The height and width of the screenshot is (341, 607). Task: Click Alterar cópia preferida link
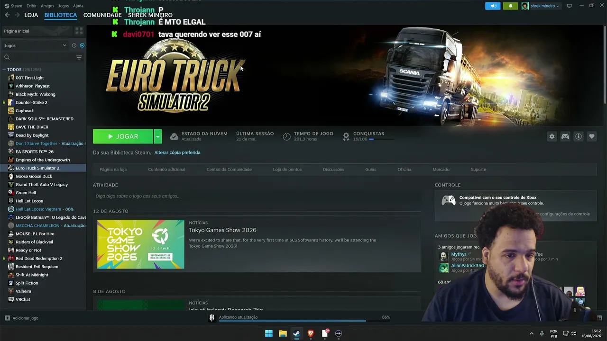click(x=177, y=153)
